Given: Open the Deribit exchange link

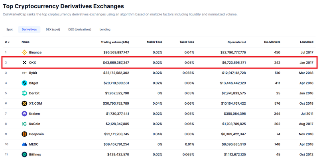Looking at the screenshot, I should tap(34, 93).
